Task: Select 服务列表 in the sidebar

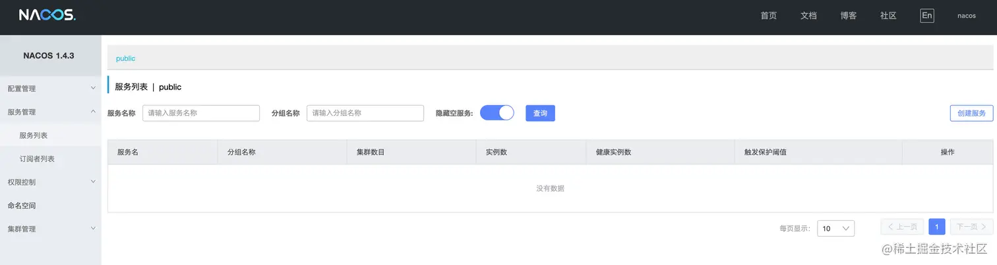Action: coord(34,135)
